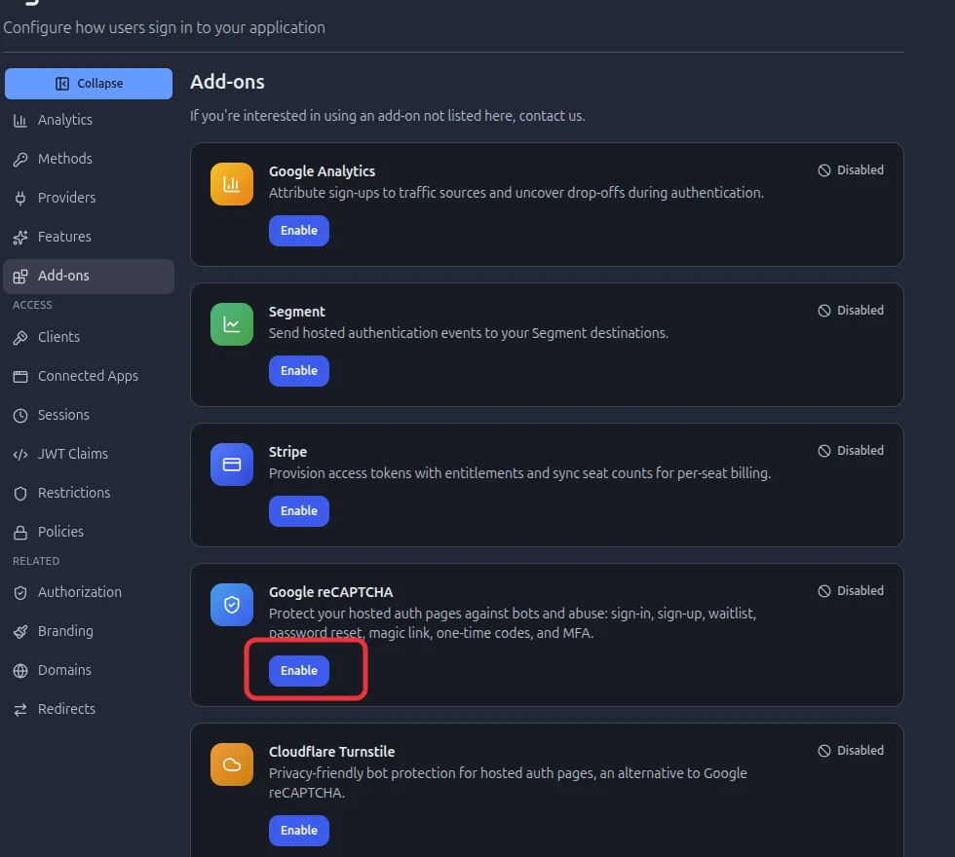Image resolution: width=955 pixels, height=857 pixels.
Task: Click the Sessions clock icon
Action: [x=20, y=416]
